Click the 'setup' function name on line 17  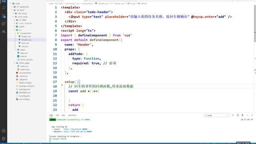click(x=69, y=82)
